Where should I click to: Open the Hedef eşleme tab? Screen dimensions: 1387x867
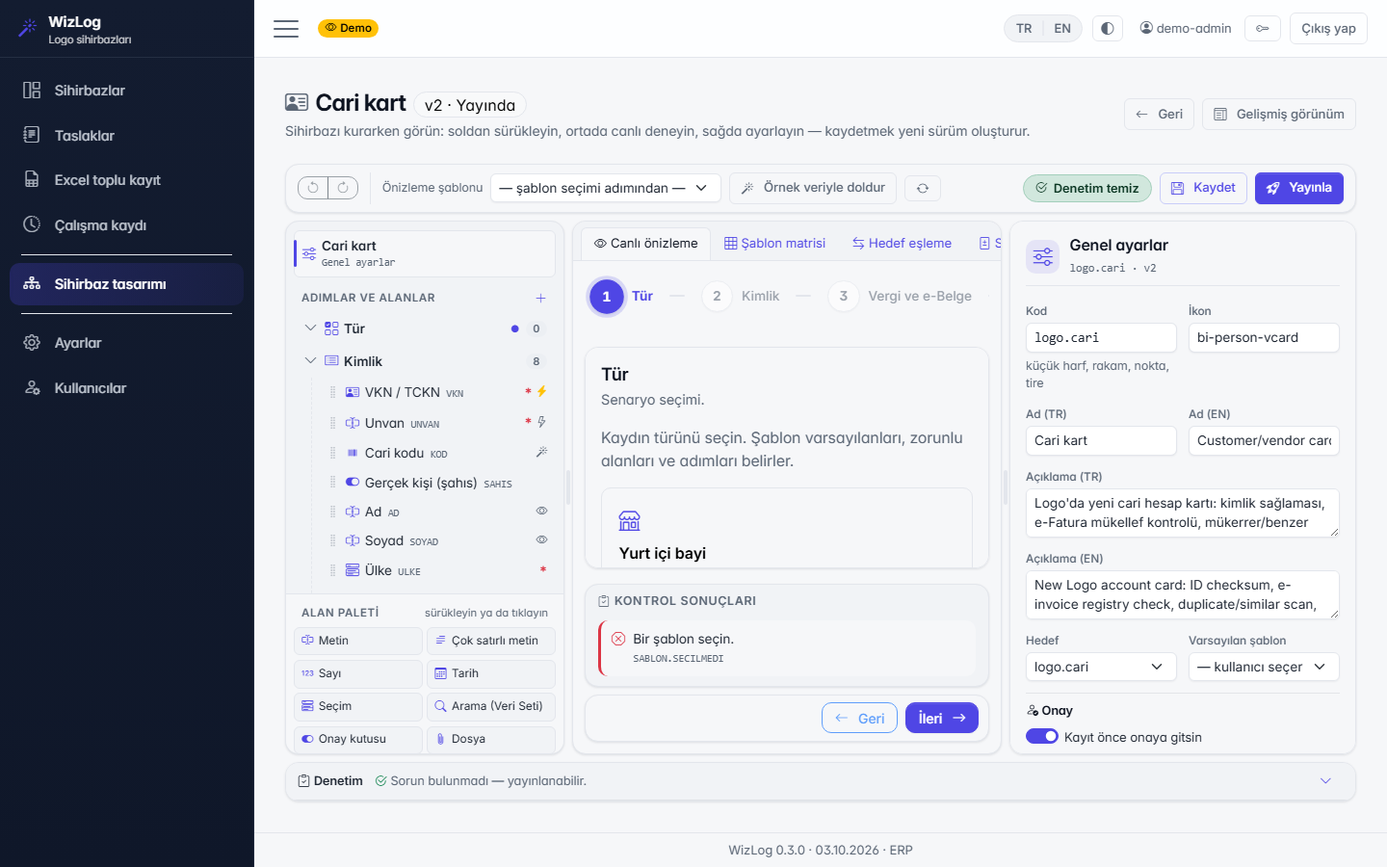coord(902,244)
